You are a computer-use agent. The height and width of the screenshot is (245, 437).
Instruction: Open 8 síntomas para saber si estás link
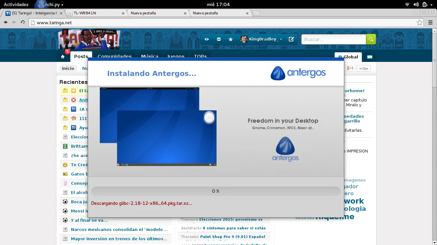[x=234, y=228]
